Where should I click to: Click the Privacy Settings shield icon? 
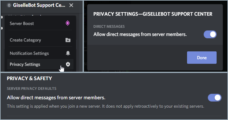click(x=68, y=64)
